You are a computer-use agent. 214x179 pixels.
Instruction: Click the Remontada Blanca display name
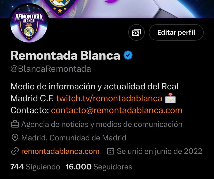65,55
